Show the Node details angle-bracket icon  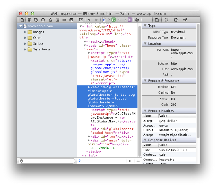point(166,20)
